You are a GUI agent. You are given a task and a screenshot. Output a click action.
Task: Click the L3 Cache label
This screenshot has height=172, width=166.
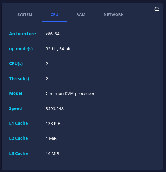click(x=19, y=153)
